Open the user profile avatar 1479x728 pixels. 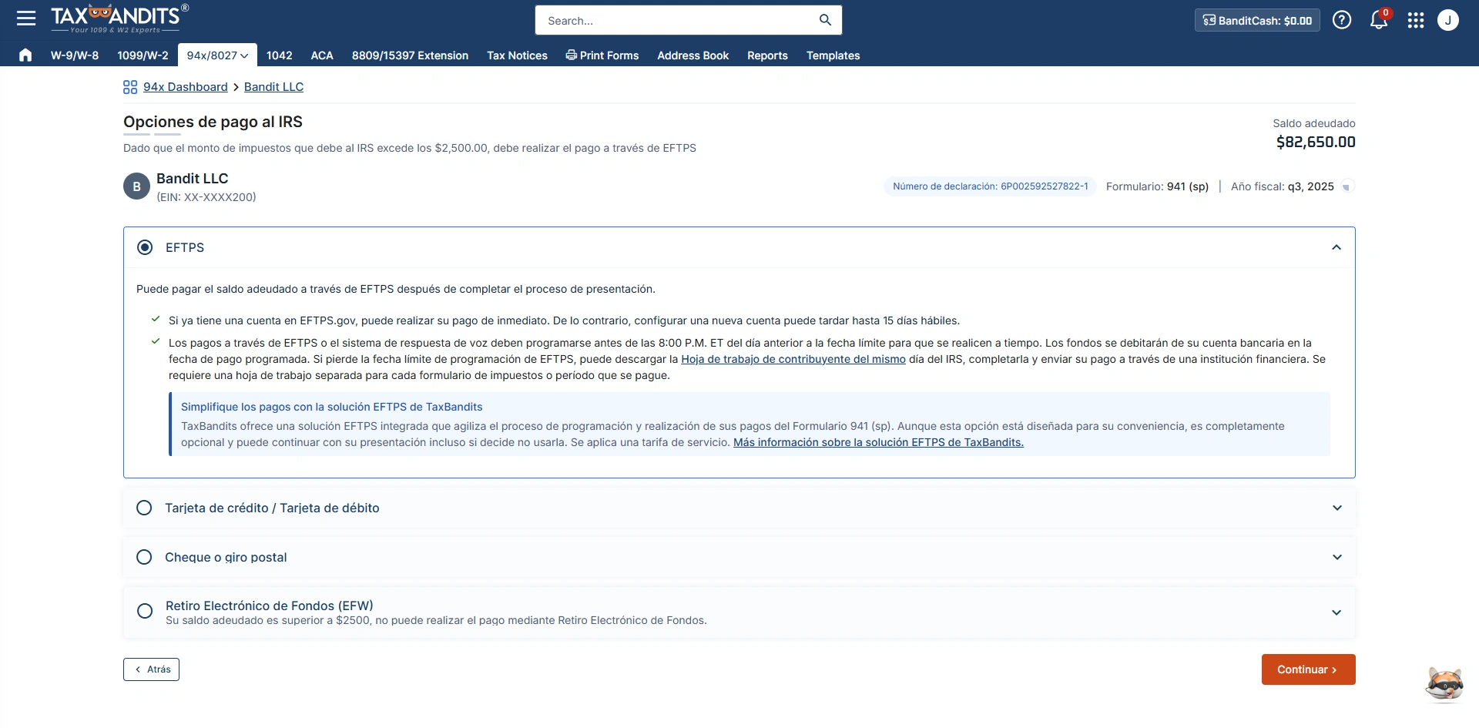point(1448,20)
